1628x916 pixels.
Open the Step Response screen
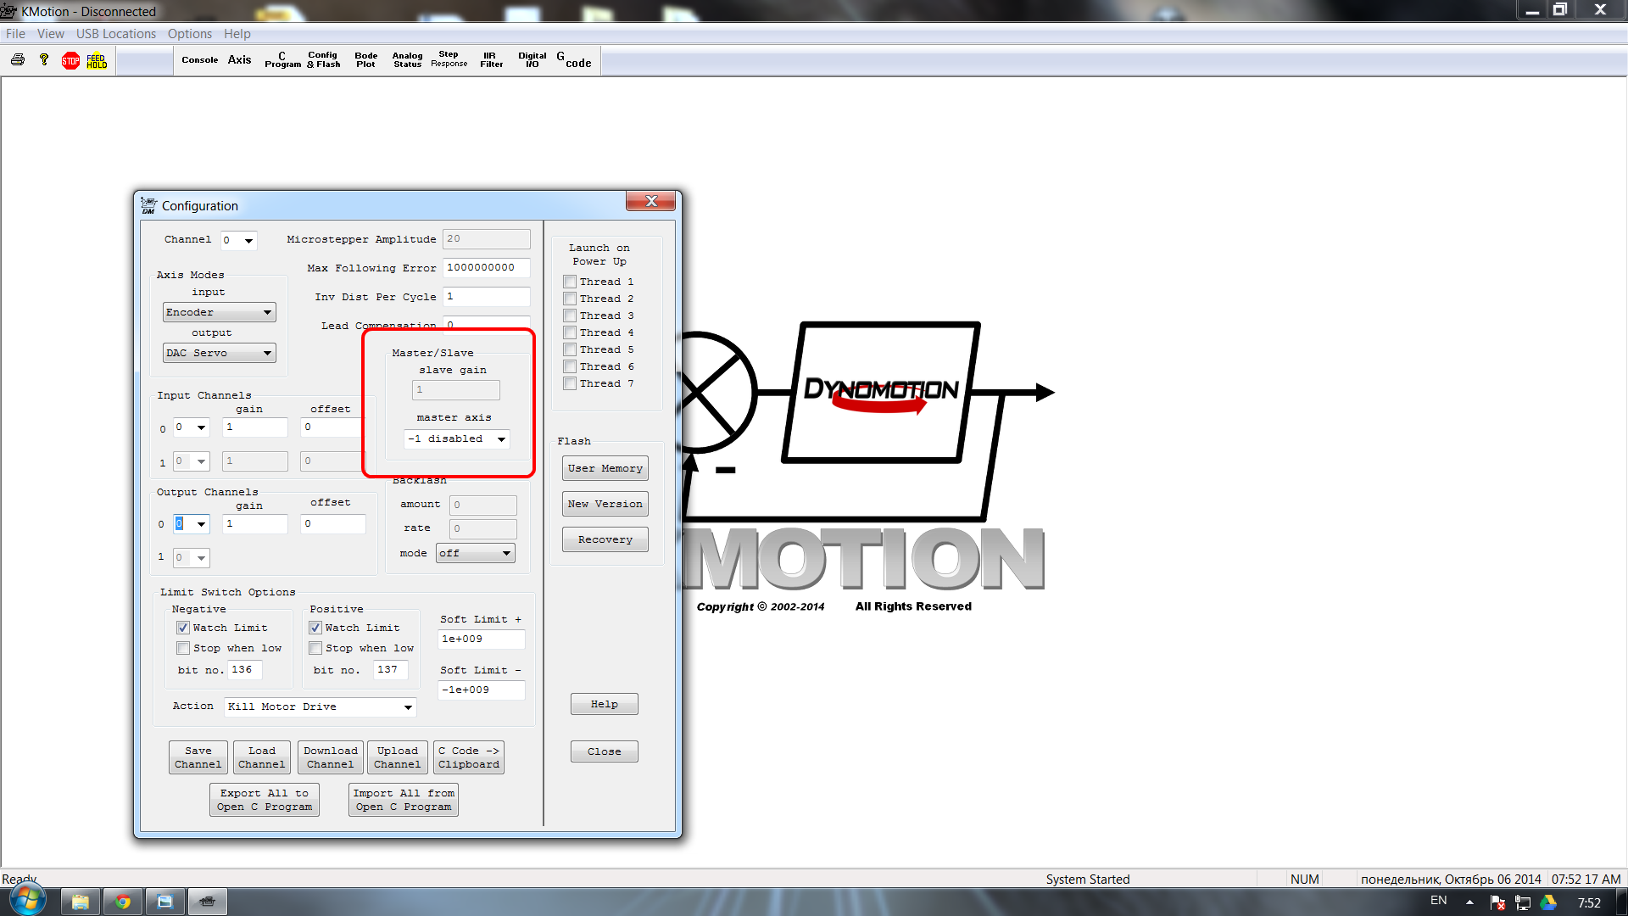click(449, 60)
